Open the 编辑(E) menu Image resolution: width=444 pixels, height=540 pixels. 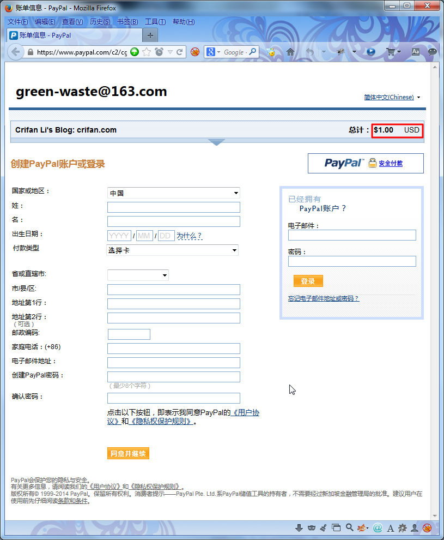coord(45,22)
